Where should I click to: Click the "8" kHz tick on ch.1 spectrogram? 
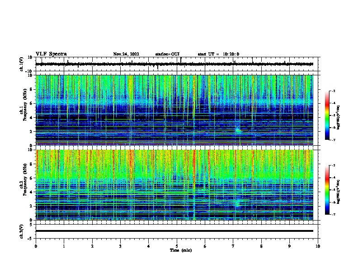tap(31, 89)
